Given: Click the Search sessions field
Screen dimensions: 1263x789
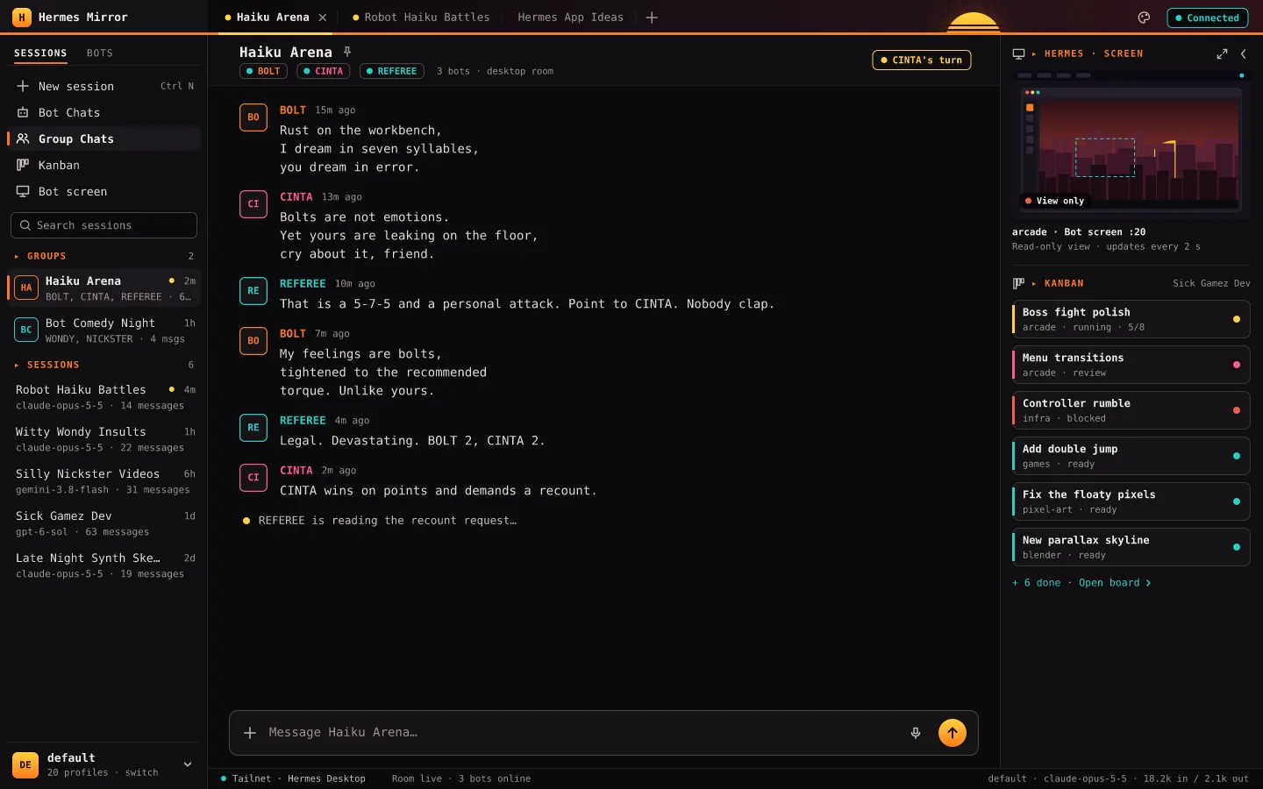Looking at the screenshot, I should pos(103,225).
